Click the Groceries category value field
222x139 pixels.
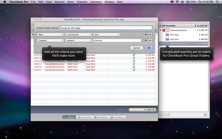117,40
